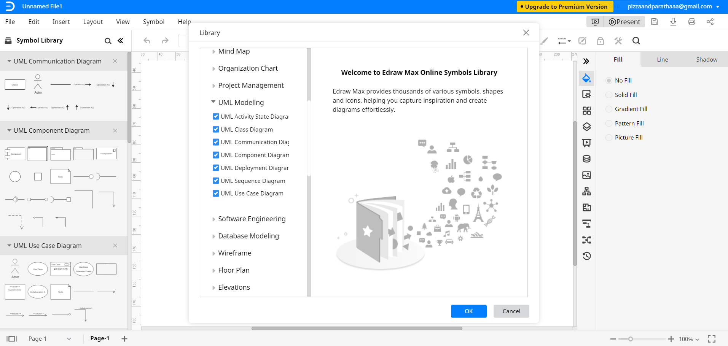Expand the Project Management category

pos(213,86)
